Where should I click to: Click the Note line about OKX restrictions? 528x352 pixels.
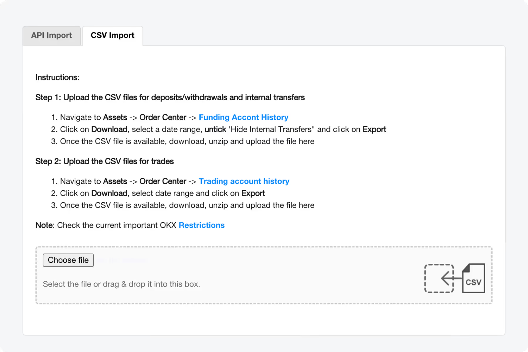130,225
